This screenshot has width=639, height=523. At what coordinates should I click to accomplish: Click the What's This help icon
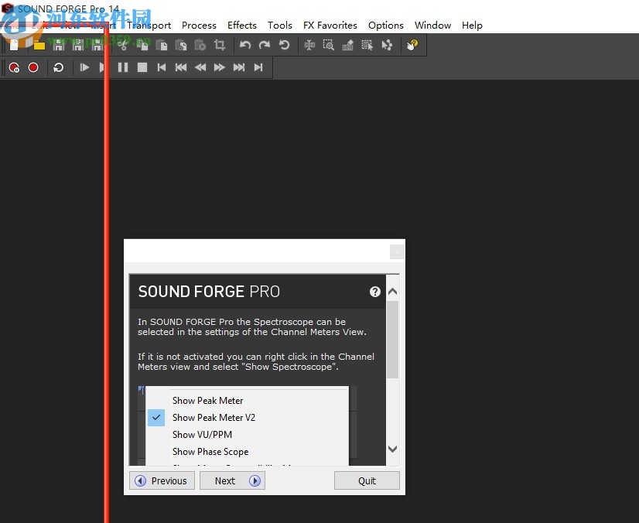click(x=412, y=45)
